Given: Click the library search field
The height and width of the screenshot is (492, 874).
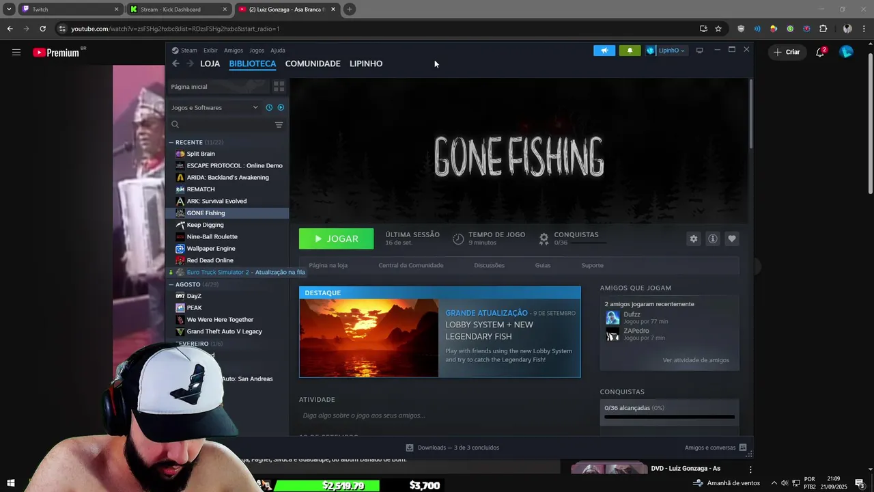Looking at the screenshot, I should [222, 124].
